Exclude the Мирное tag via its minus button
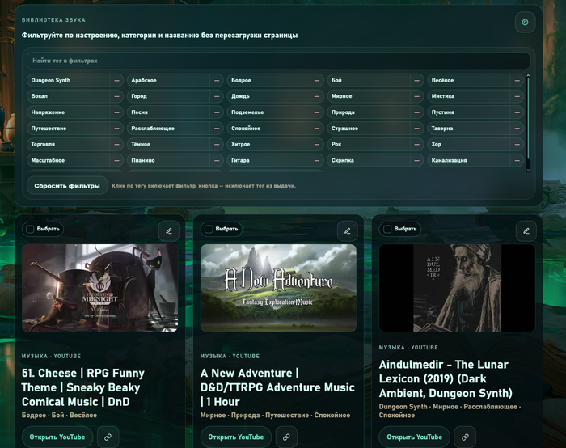 tap(416, 96)
